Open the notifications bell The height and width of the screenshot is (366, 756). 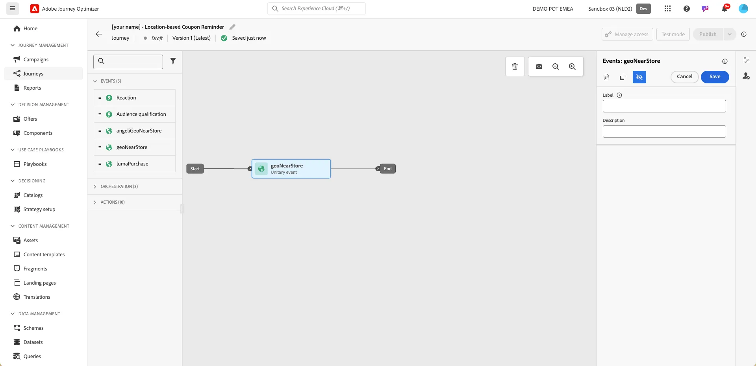724,9
